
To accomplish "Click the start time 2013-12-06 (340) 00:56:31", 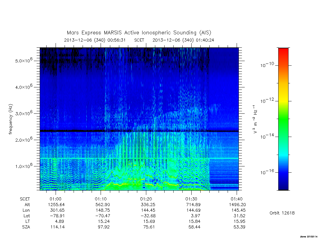I will pyautogui.click(x=95, y=40).
